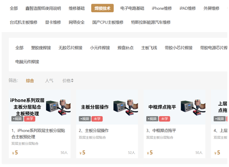Open 鑫智造图纸使用说明 category
The width and height of the screenshot is (229, 167).
coord(43,9)
